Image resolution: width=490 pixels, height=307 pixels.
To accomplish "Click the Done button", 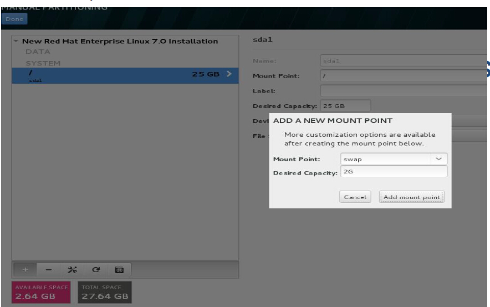I will click(14, 19).
